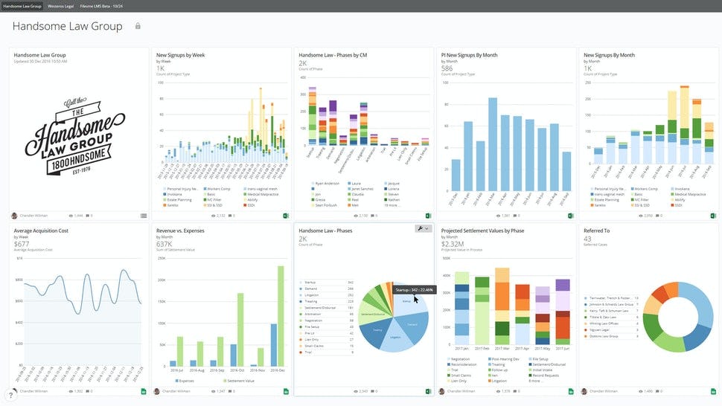The height and width of the screenshot is (406, 722).
Task: Open the Referred To card title
Action: tap(597, 231)
